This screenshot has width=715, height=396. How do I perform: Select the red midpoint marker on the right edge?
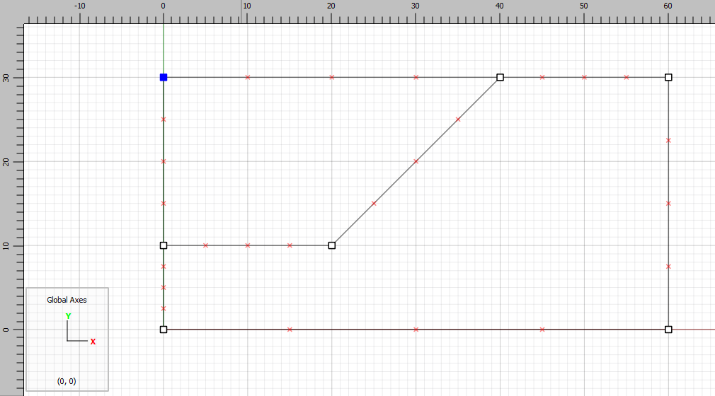(668, 204)
